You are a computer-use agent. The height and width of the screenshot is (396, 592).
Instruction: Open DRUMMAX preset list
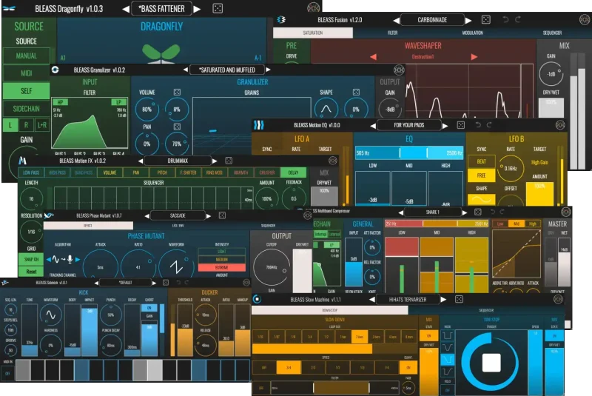click(x=178, y=161)
